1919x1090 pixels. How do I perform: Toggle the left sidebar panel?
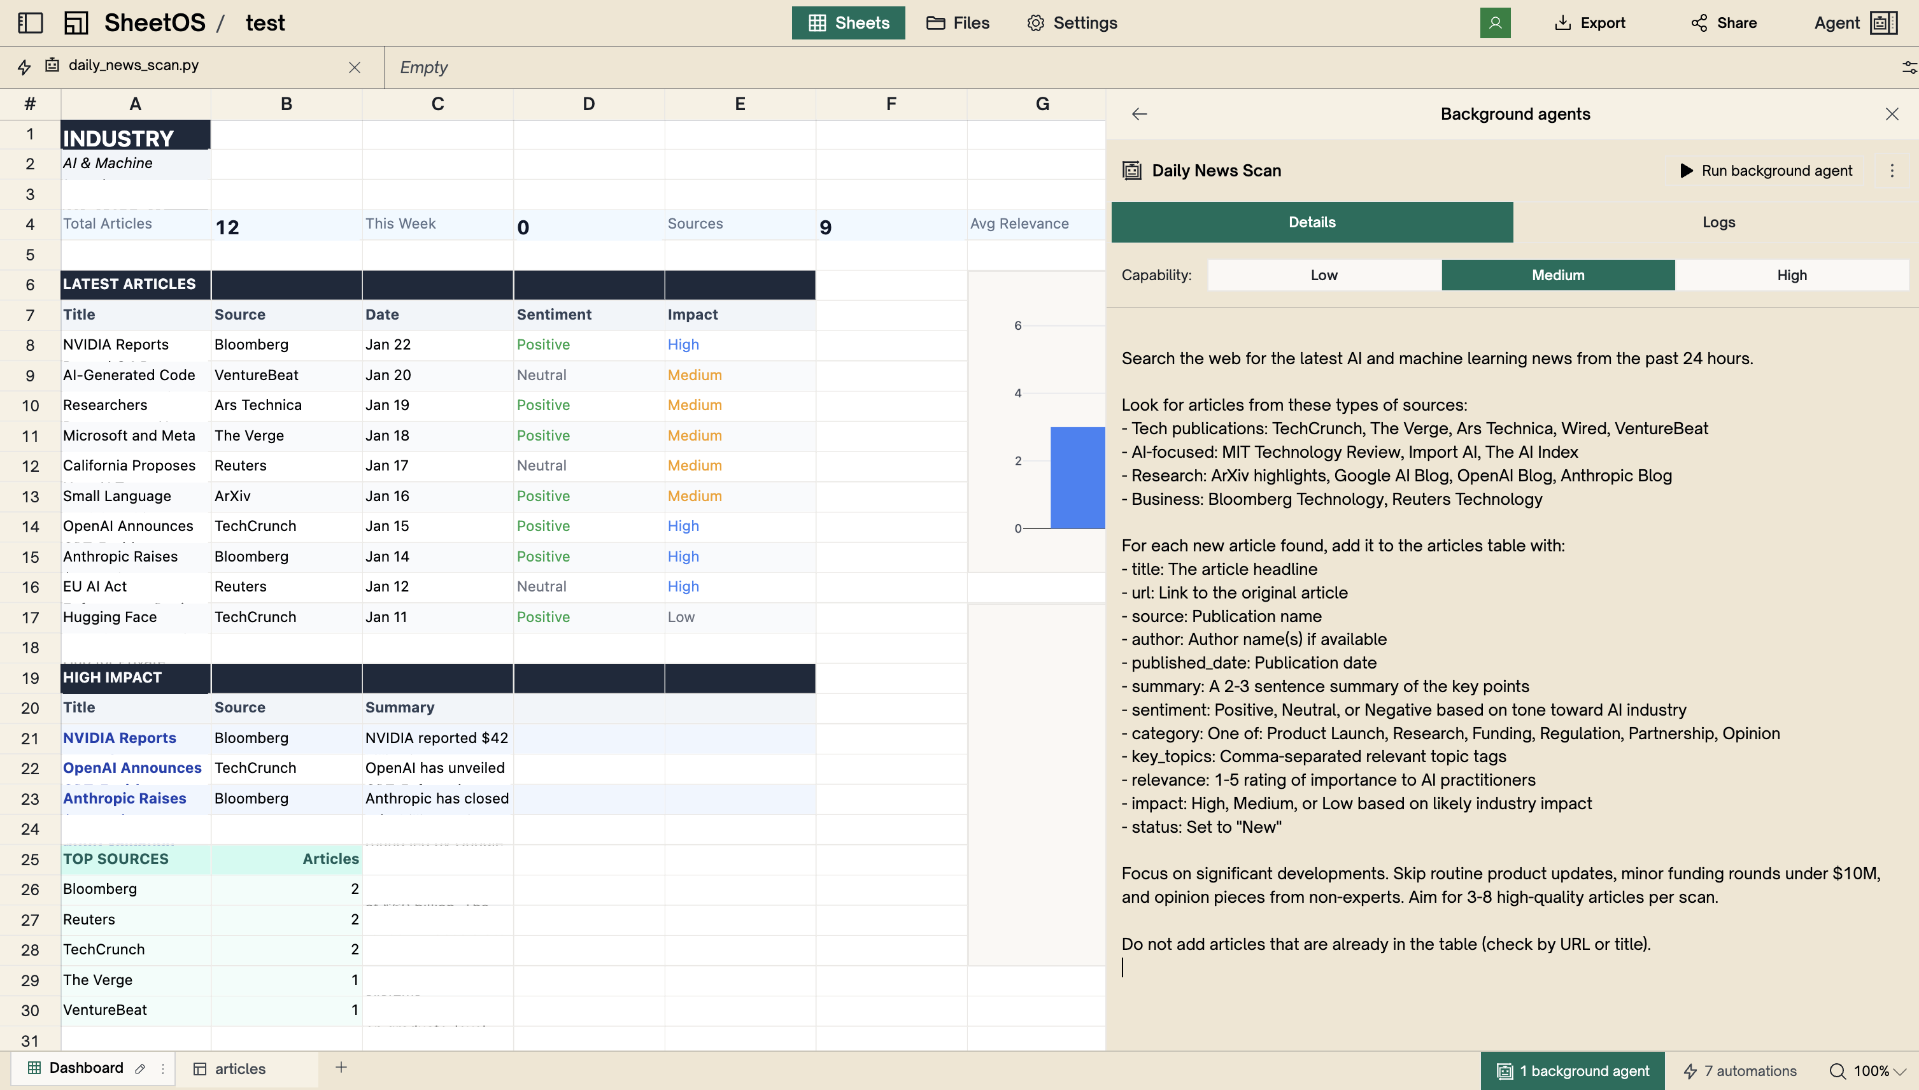(x=30, y=22)
